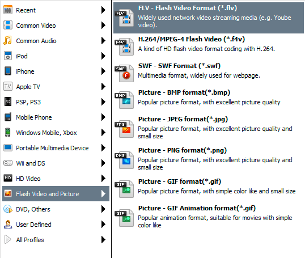Open the iPhone category
Screen dimensions: 305x258
click(x=56, y=71)
